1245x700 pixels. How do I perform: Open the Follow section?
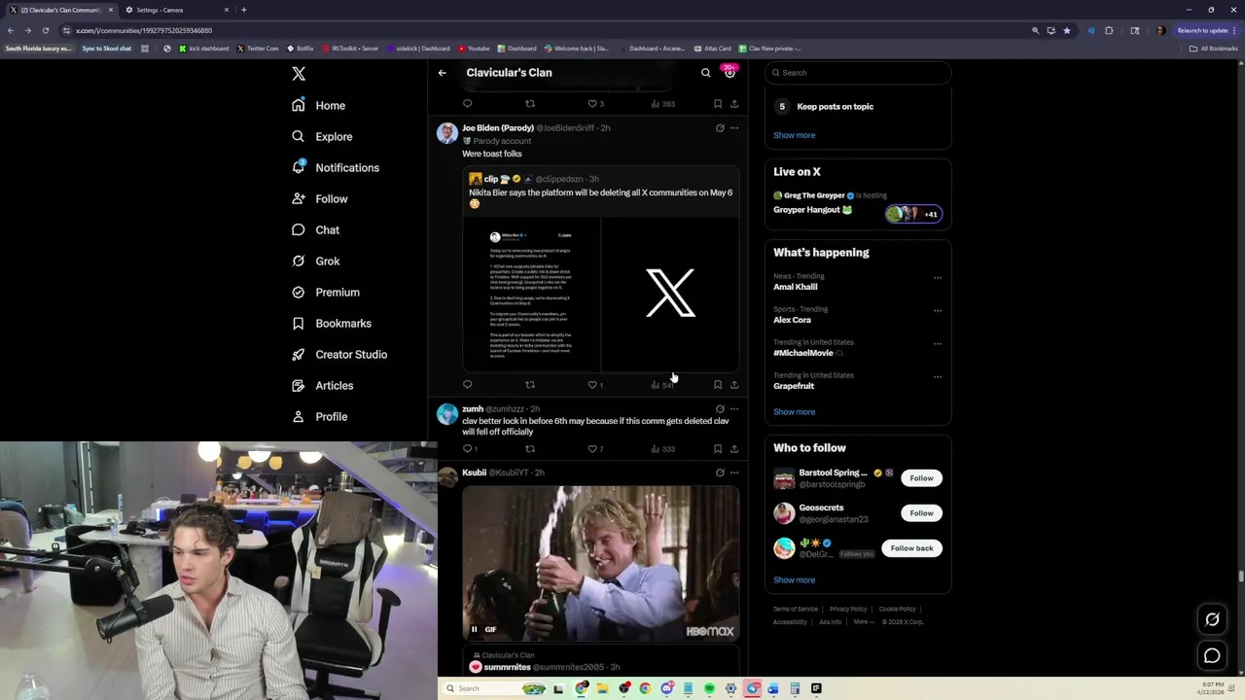(x=319, y=198)
